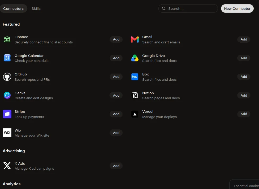Click the 'Vercel' connector title

pyautogui.click(x=148, y=111)
